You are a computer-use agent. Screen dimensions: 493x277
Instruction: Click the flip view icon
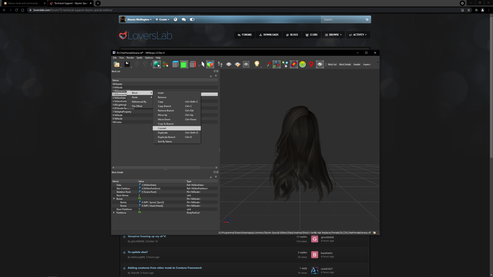tap(201, 64)
